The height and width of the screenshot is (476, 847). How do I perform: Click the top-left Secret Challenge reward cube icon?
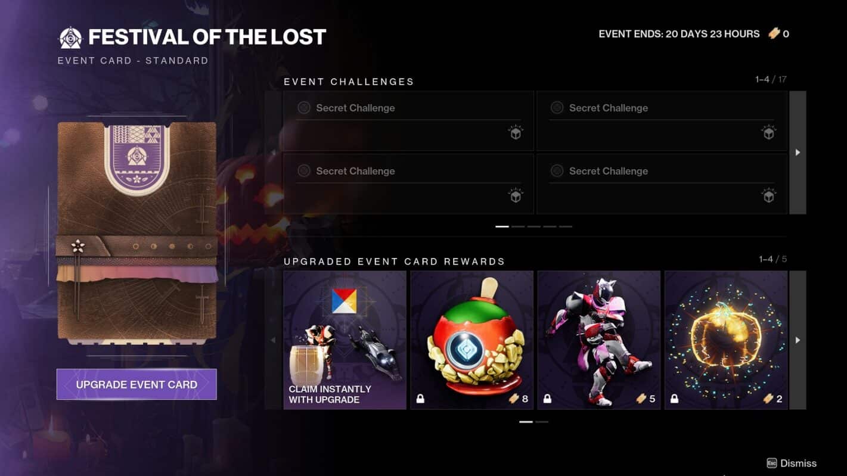point(516,133)
